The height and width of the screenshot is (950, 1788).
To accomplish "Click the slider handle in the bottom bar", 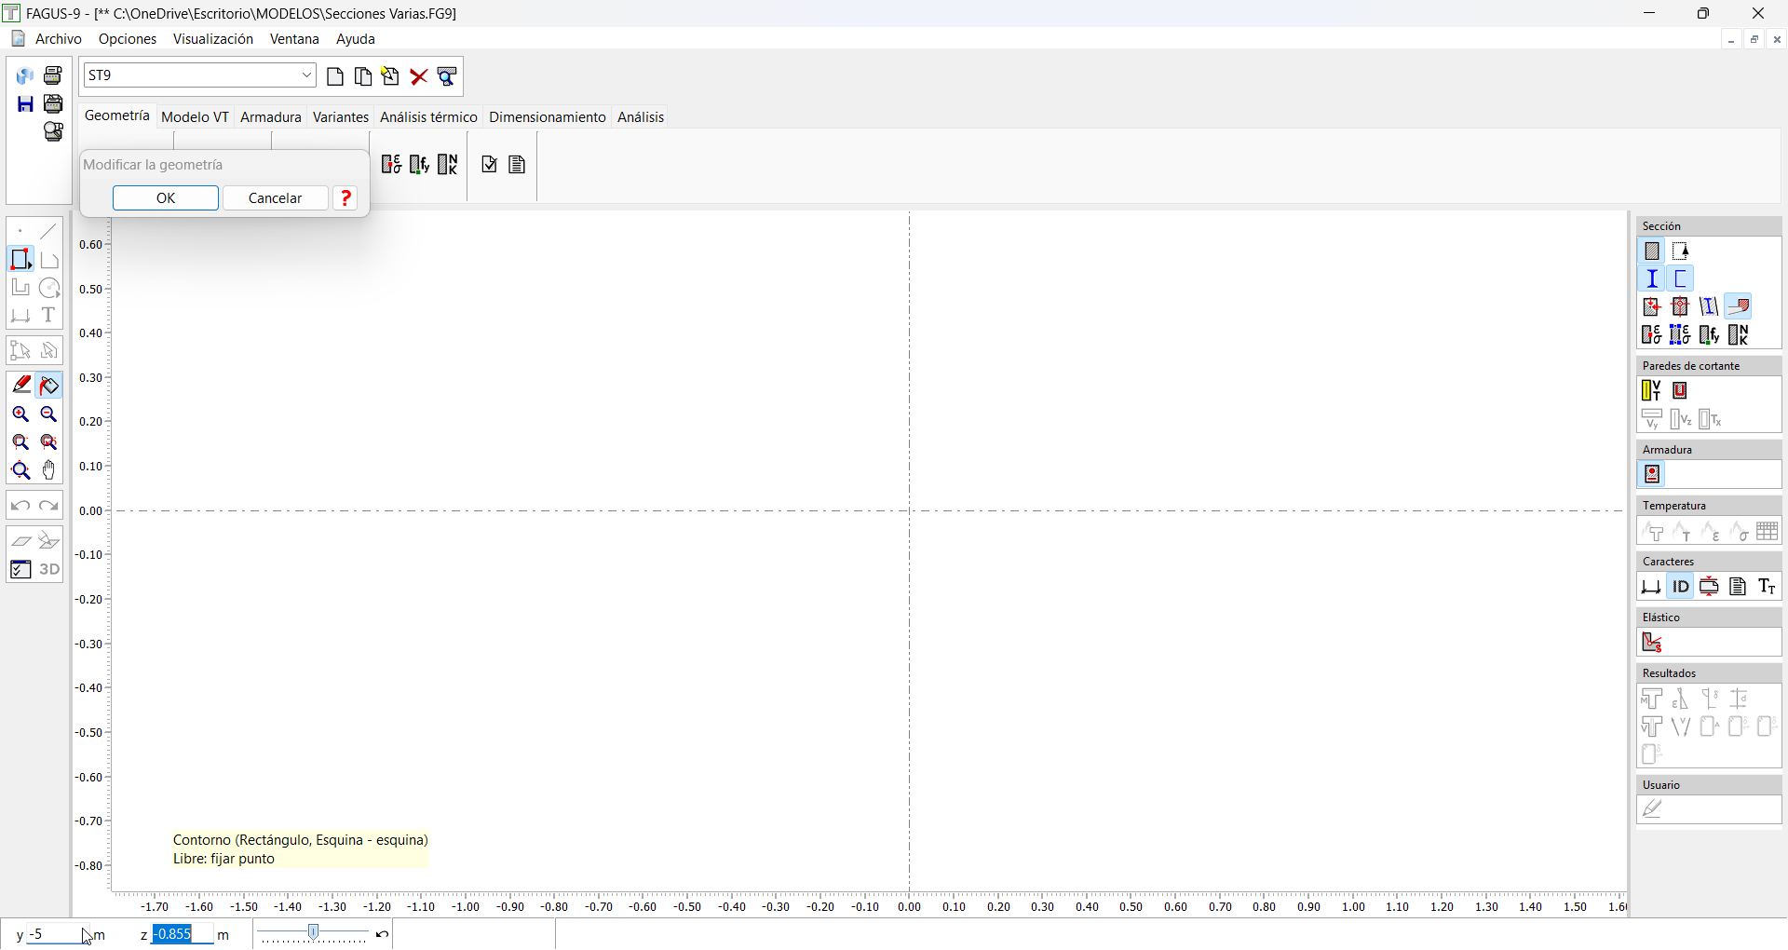I will tap(315, 933).
